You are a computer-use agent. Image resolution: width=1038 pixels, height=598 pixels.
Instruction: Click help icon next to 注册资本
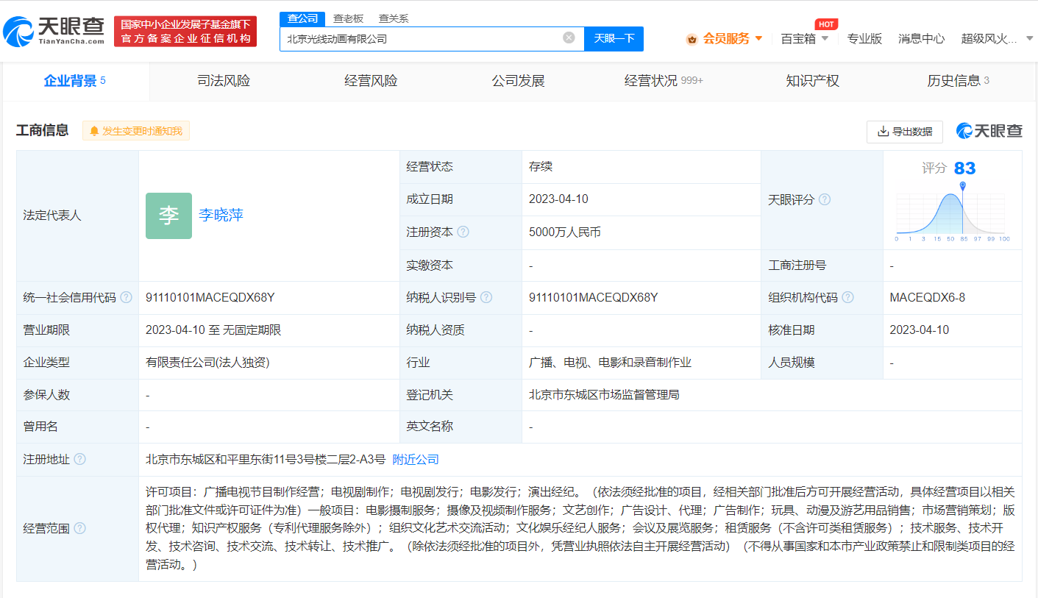463,232
